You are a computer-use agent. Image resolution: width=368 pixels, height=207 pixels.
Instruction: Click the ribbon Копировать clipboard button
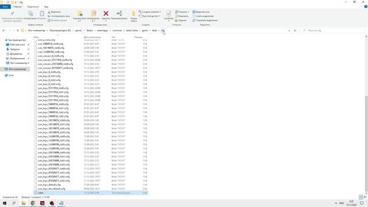tap(30, 16)
